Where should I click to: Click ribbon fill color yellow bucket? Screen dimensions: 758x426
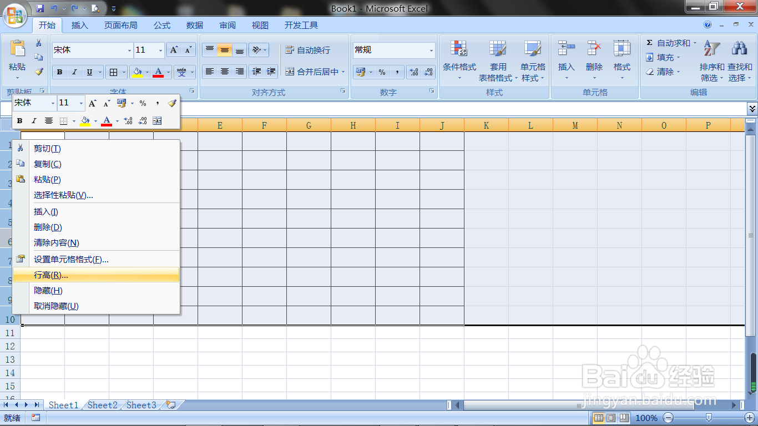[137, 72]
